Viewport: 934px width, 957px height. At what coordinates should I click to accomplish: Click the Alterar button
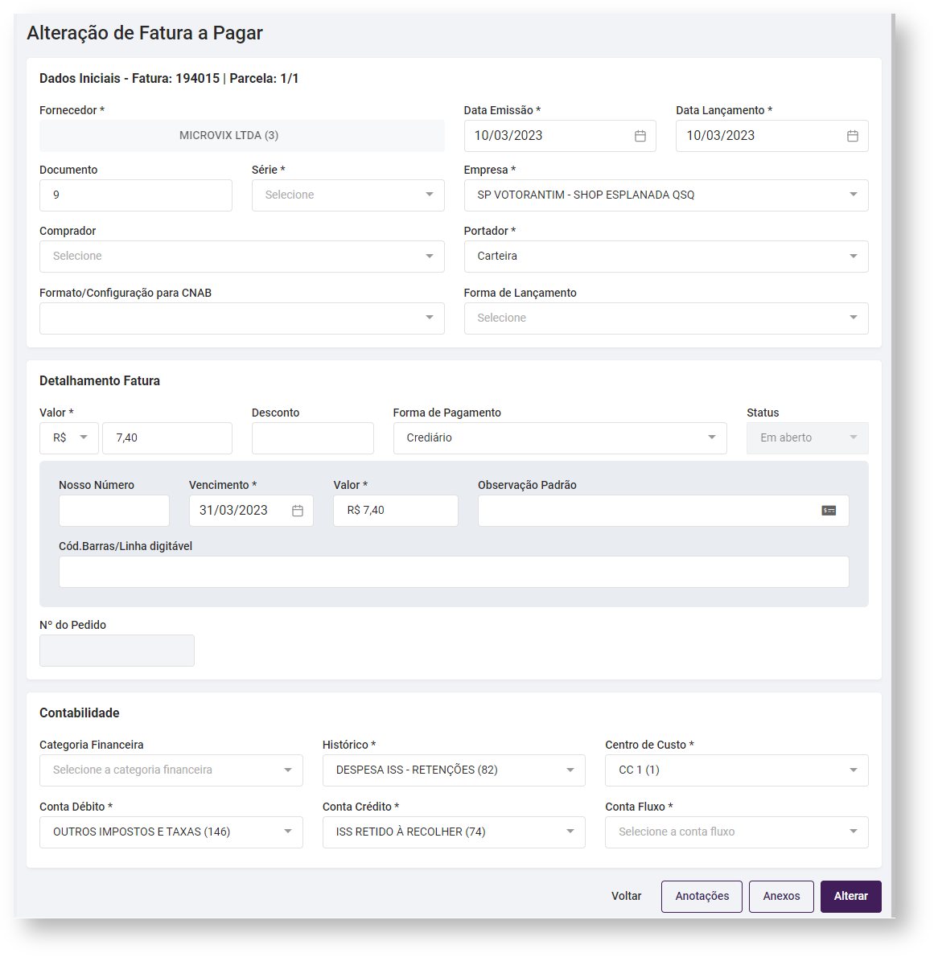point(850,897)
